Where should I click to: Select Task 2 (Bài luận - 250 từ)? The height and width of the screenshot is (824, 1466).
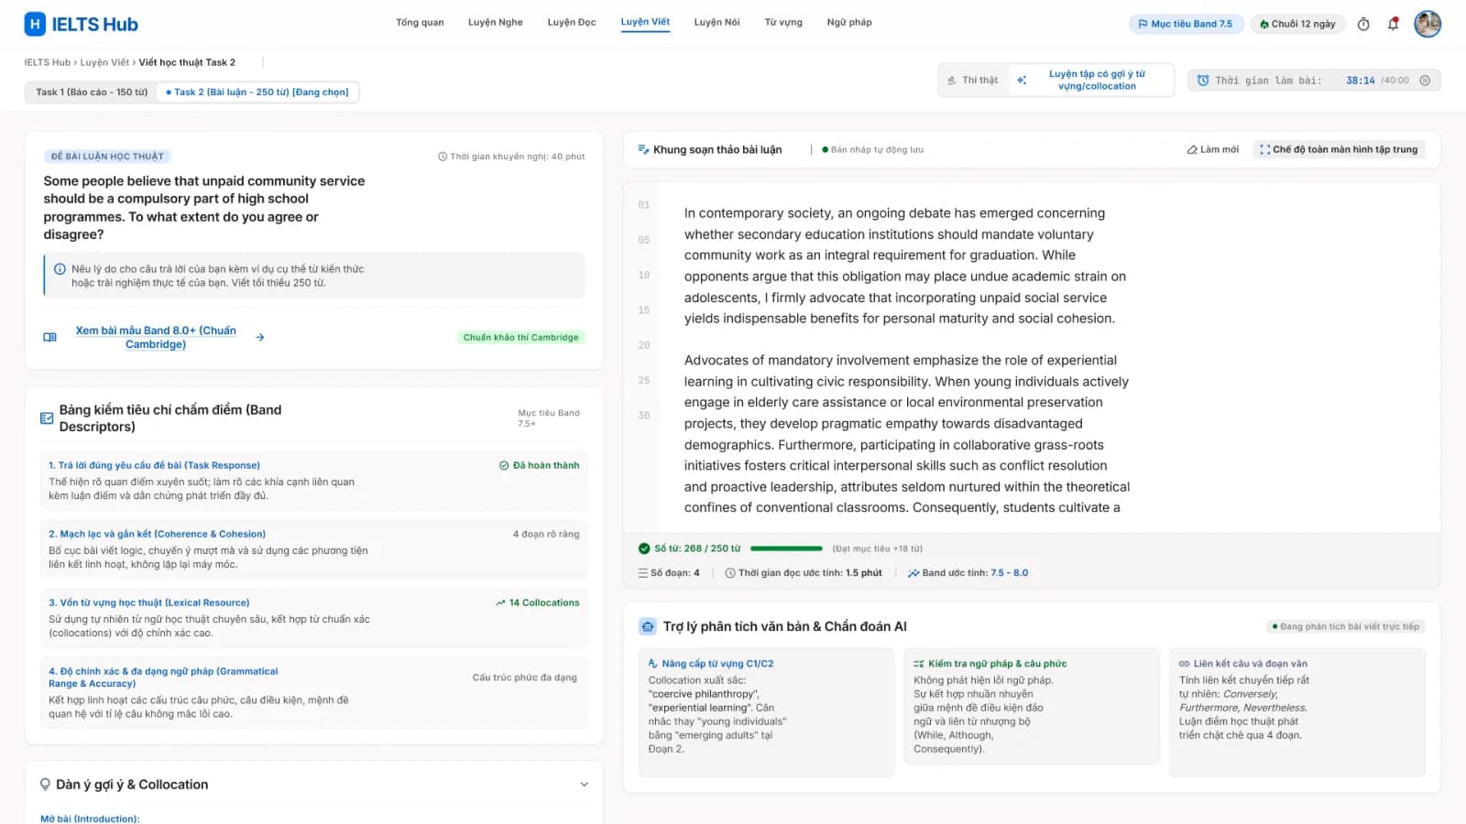click(x=257, y=92)
